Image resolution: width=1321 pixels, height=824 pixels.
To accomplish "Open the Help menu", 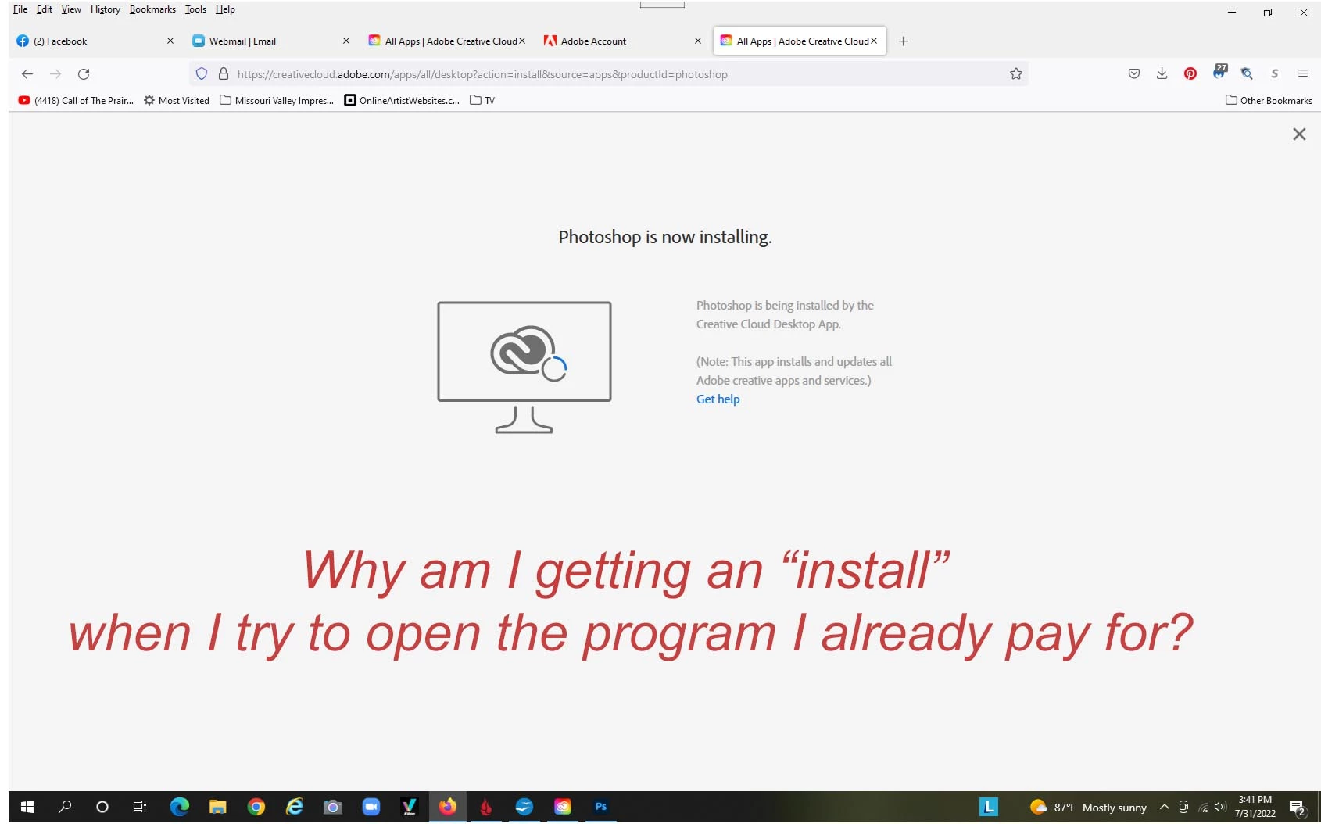I will [225, 9].
